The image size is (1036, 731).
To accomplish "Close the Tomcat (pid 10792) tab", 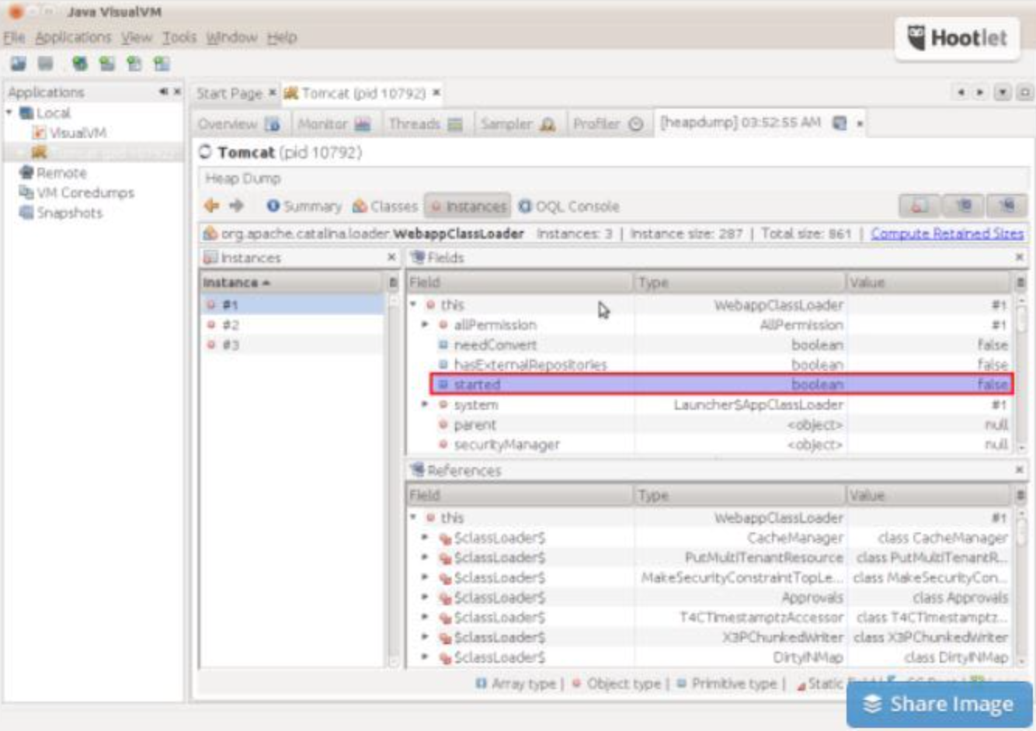I will tap(436, 92).
